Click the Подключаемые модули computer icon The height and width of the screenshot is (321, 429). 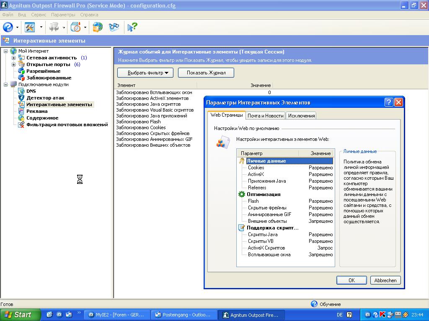(13, 84)
